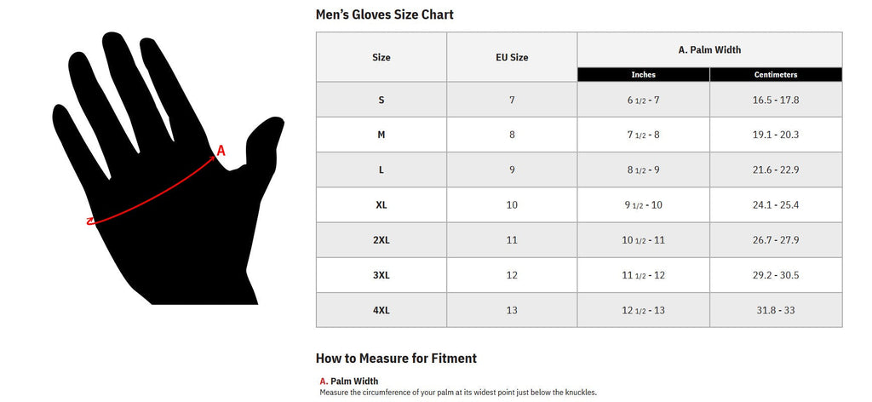Select the EU Size column header

512,57
